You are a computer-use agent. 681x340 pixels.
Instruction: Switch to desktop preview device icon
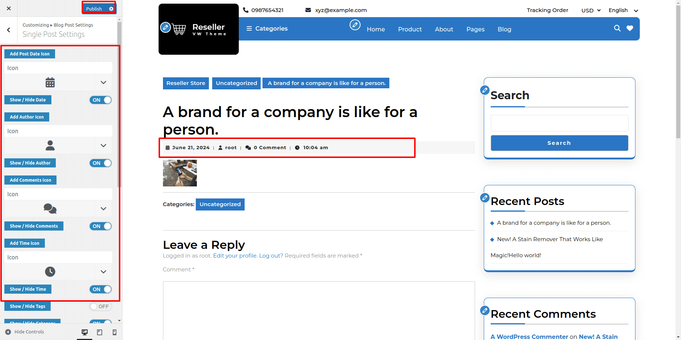pos(85,332)
